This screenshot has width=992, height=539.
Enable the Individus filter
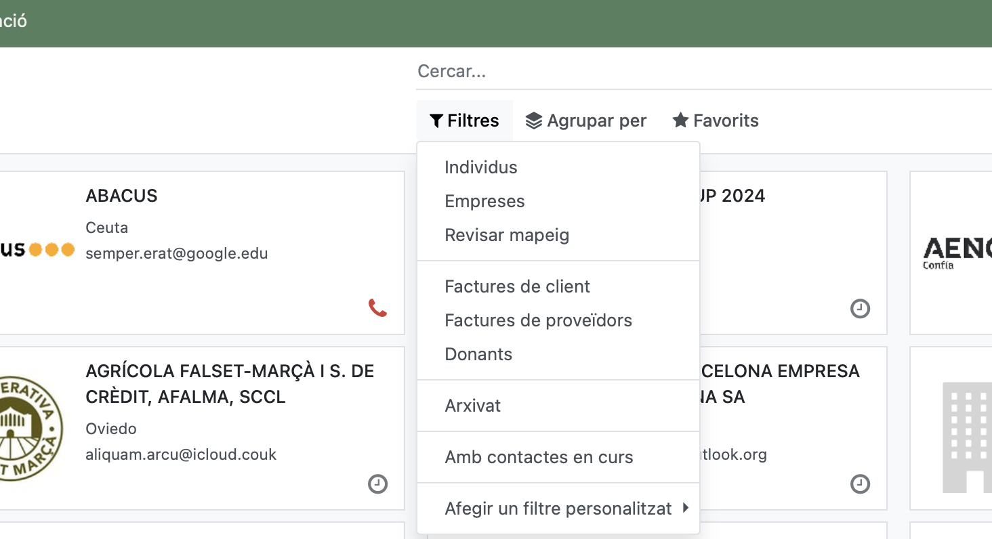[x=481, y=167]
